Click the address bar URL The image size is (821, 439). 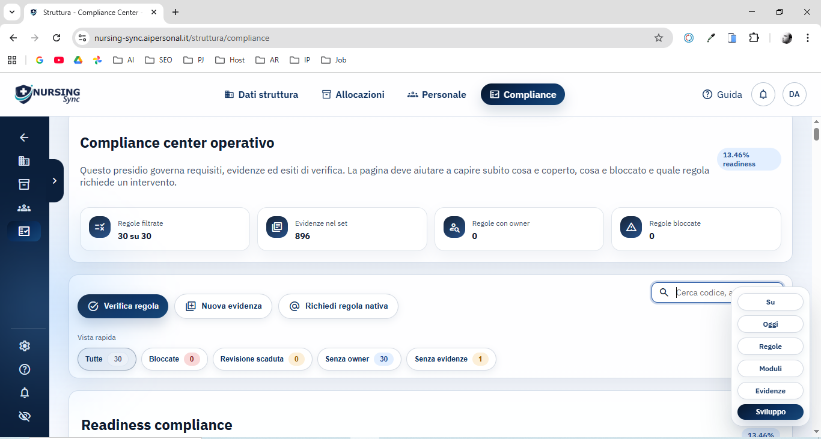(182, 38)
